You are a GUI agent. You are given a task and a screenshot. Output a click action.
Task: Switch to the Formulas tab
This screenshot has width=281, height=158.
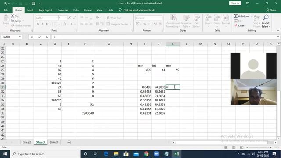[x=63, y=10]
